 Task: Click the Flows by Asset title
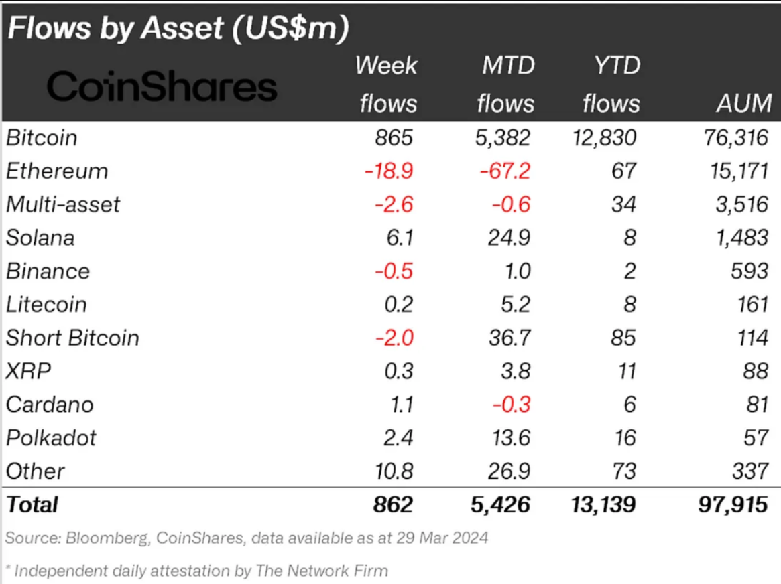click(178, 28)
